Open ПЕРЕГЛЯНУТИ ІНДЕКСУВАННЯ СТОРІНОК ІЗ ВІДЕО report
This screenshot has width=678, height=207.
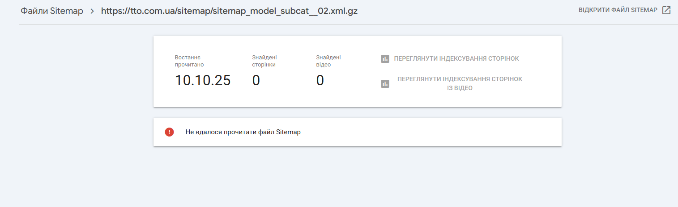tap(460, 83)
